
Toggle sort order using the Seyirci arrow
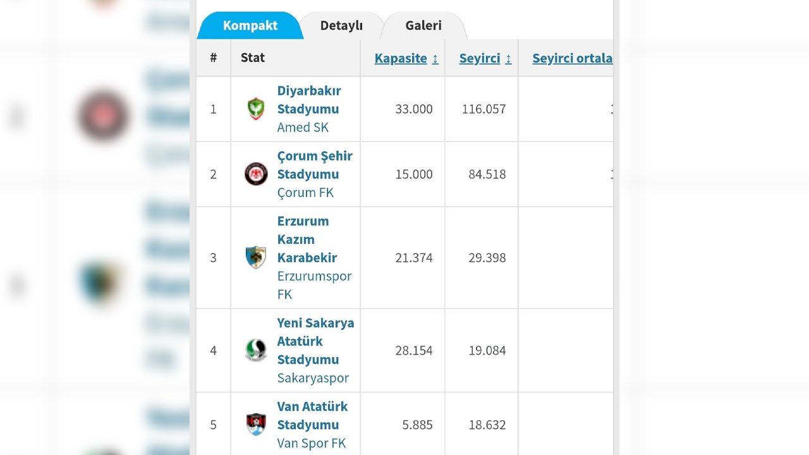tap(509, 59)
